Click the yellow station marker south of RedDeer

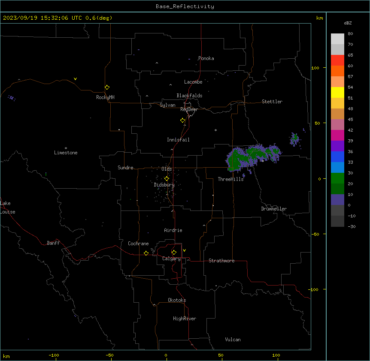(x=182, y=120)
